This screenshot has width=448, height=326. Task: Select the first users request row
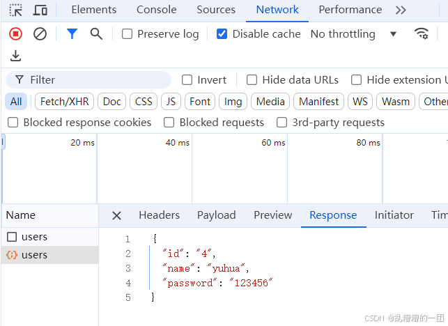[x=50, y=237]
